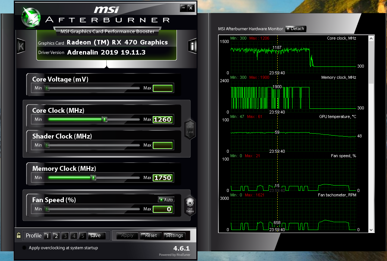Minimize the Afterburner window
This screenshot has width=387, height=261.
pos(183,8)
